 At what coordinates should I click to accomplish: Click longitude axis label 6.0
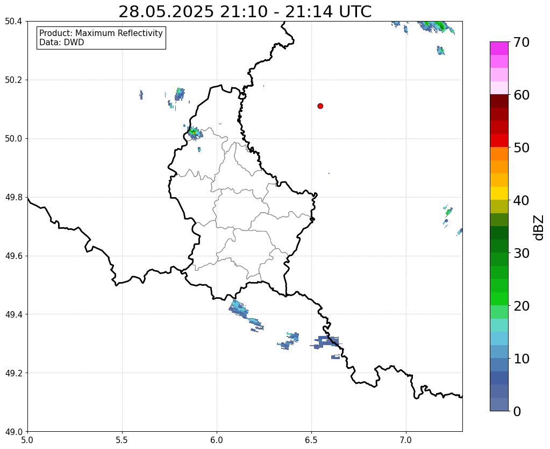(x=217, y=440)
